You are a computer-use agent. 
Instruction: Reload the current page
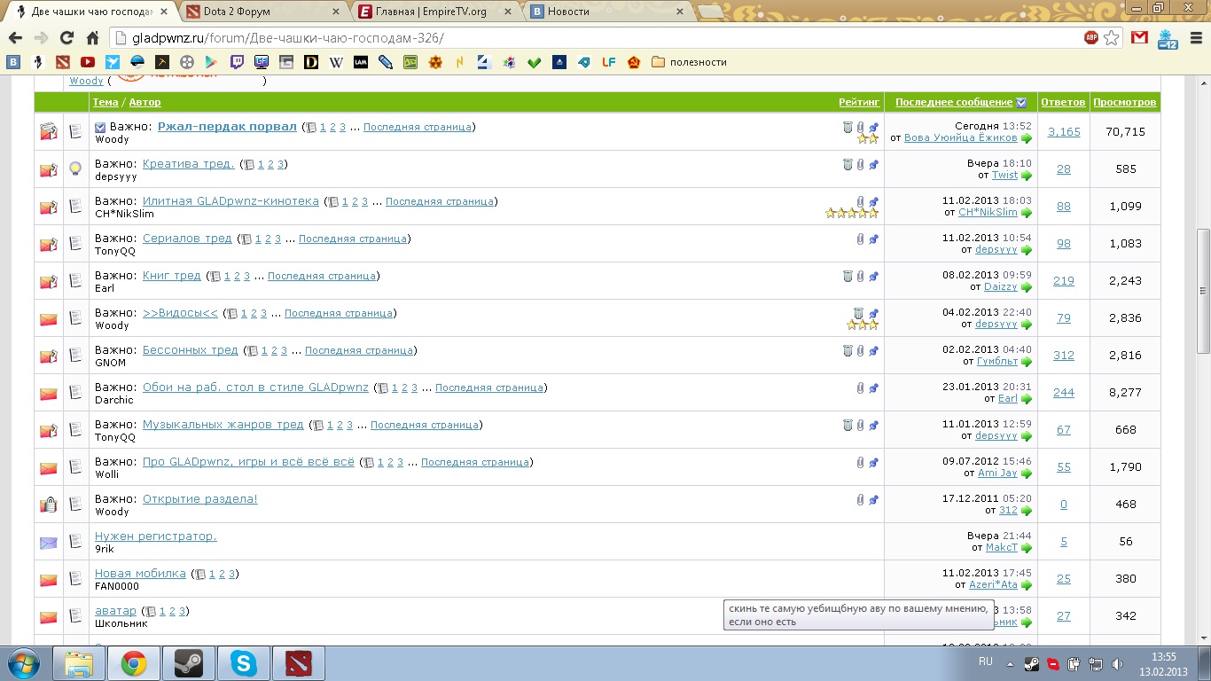click(x=66, y=38)
